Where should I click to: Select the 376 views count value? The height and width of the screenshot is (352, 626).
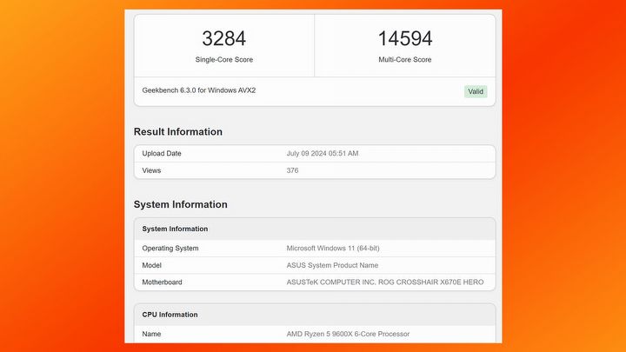292,170
